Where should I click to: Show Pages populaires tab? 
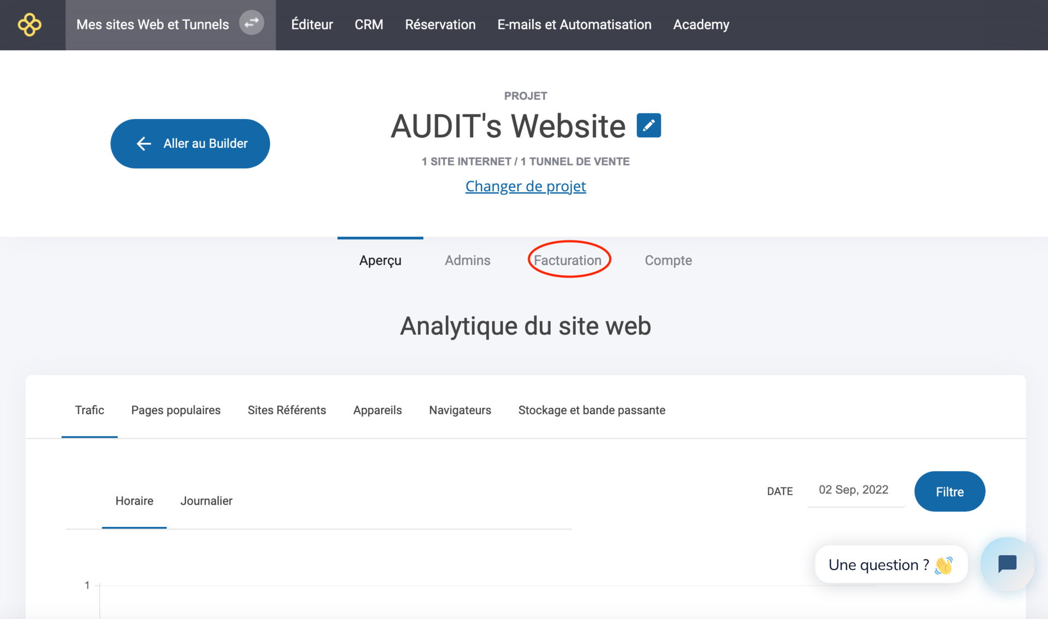[x=176, y=410]
